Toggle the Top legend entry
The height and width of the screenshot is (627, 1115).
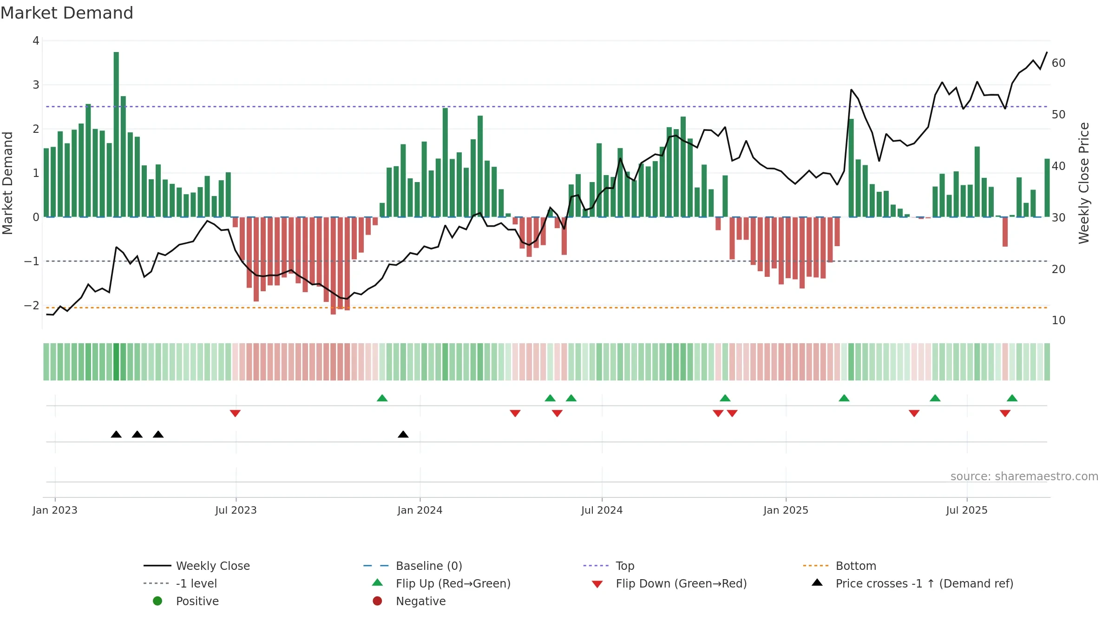[609, 566]
